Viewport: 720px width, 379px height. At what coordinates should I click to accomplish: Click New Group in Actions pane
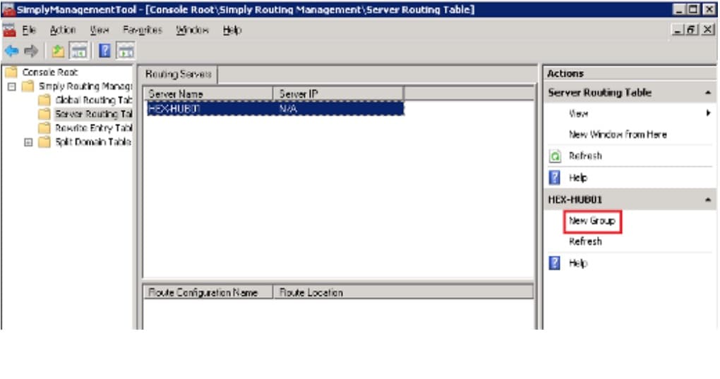pyautogui.click(x=592, y=221)
